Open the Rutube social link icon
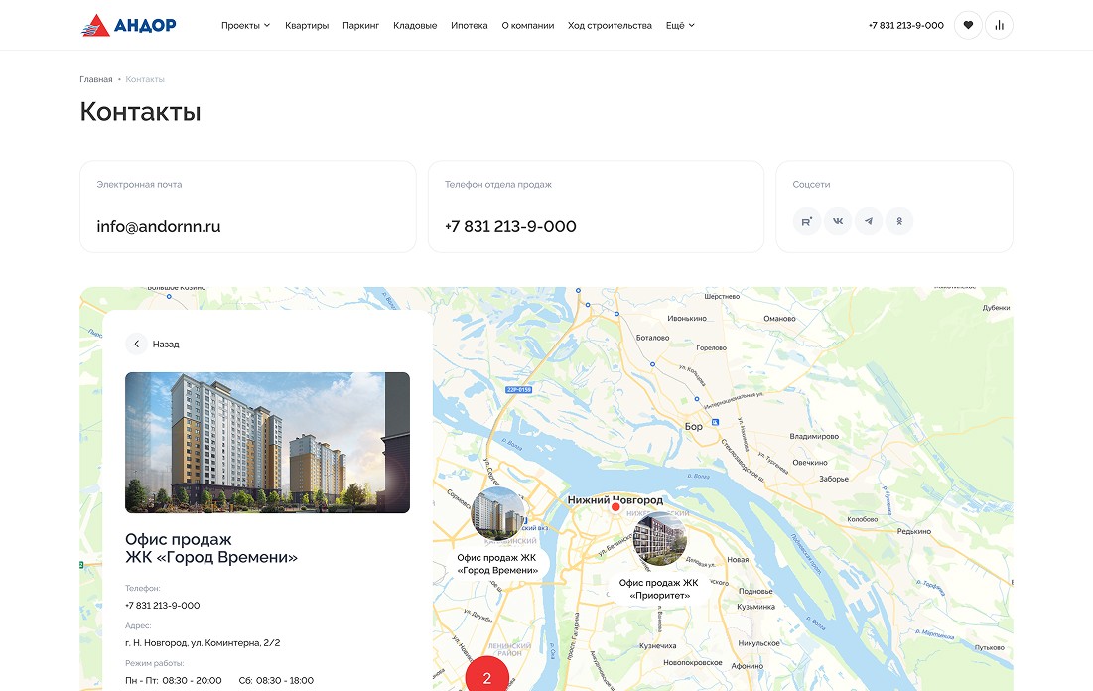 point(806,221)
